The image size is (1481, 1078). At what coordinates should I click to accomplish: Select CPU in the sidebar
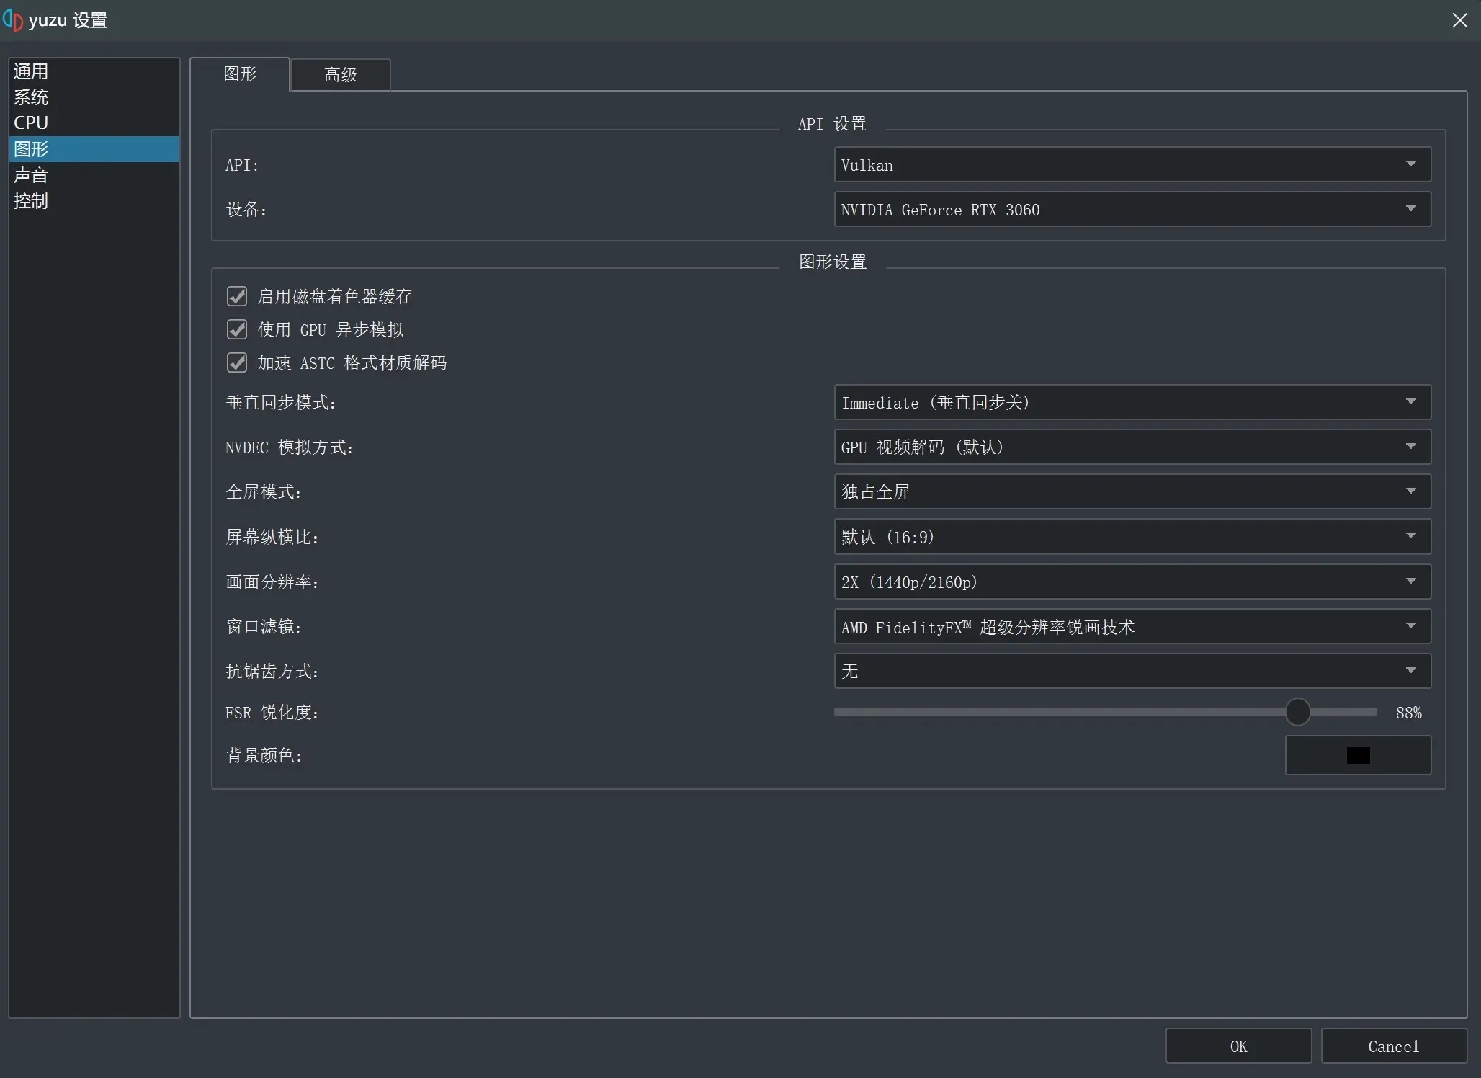[94, 123]
